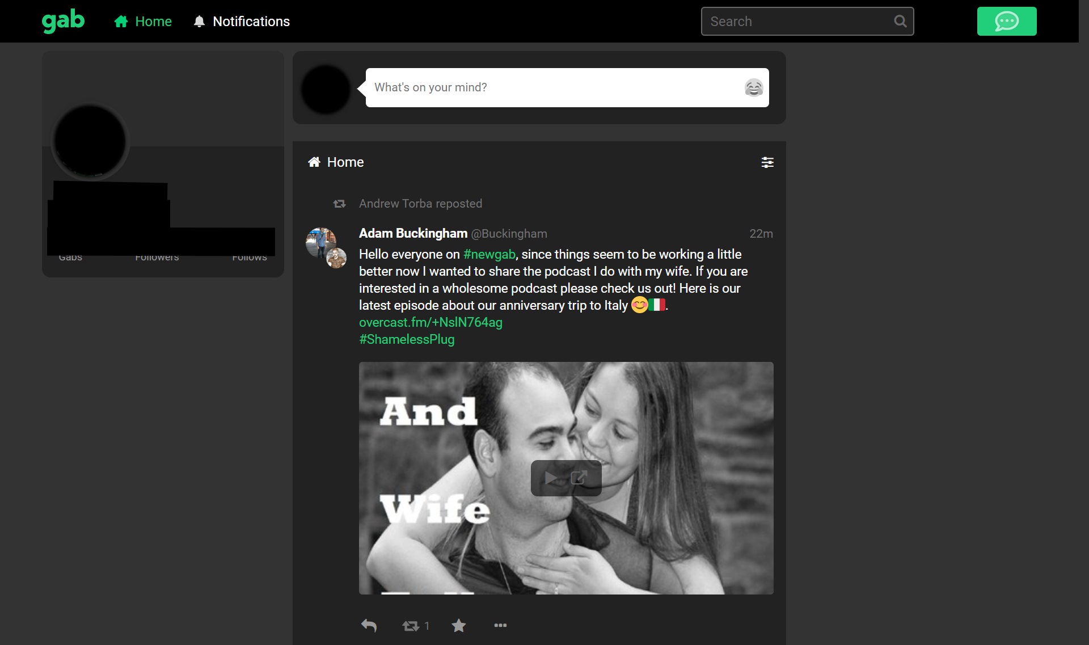Repost Adam Buckingham's post
This screenshot has height=645, width=1089.
coord(411,626)
